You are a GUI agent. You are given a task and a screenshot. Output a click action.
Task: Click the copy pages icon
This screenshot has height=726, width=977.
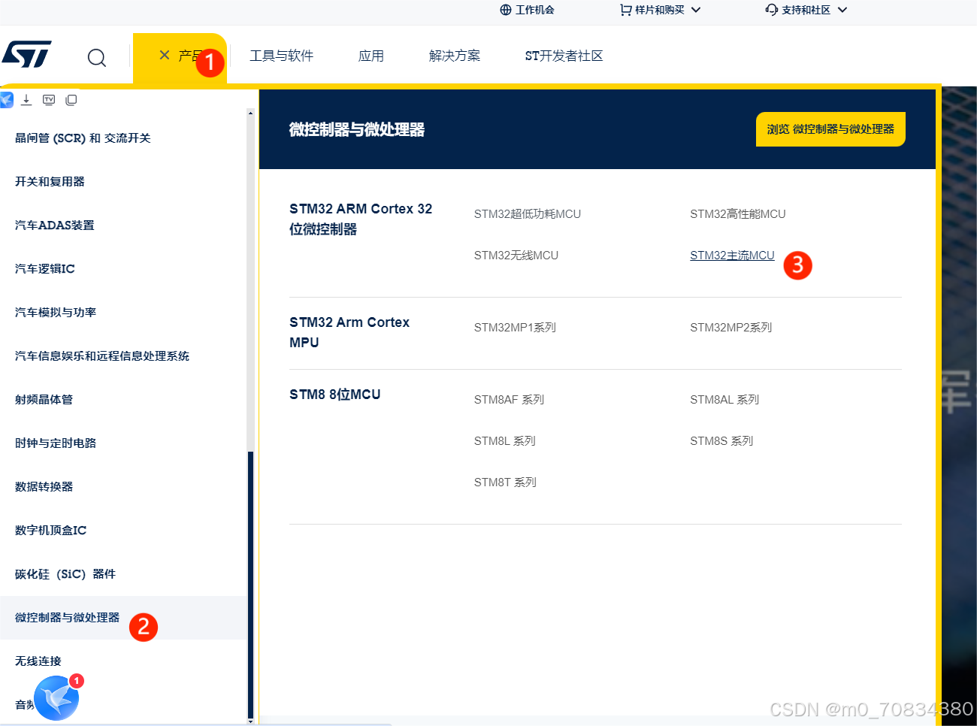click(70, 99)
